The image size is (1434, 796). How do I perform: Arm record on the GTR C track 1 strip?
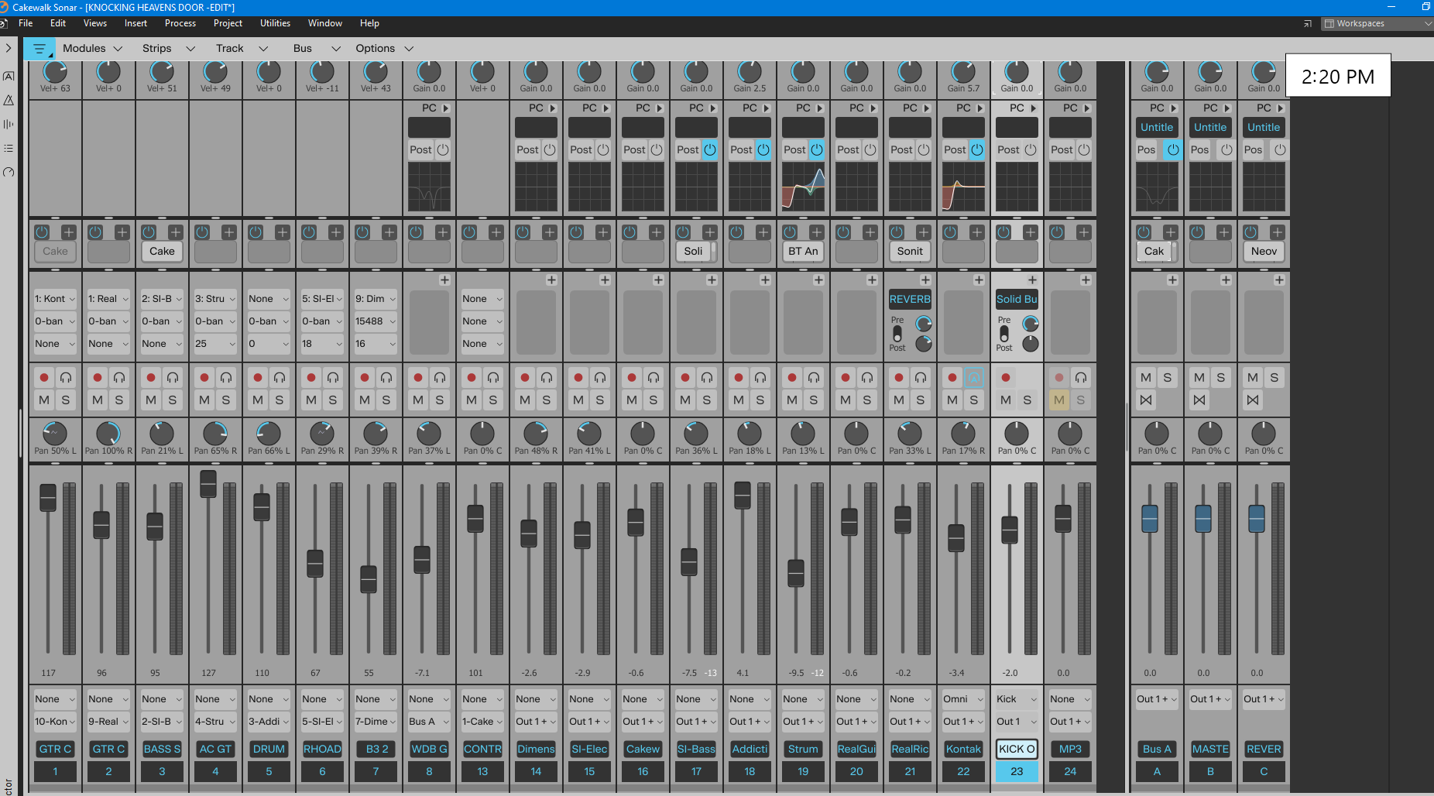point(44,378)
